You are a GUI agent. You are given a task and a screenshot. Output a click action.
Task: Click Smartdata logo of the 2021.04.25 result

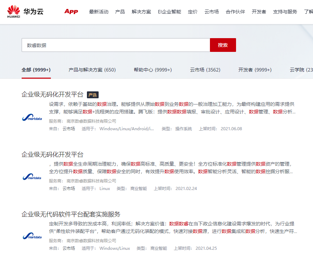click(x=32, y=236)
